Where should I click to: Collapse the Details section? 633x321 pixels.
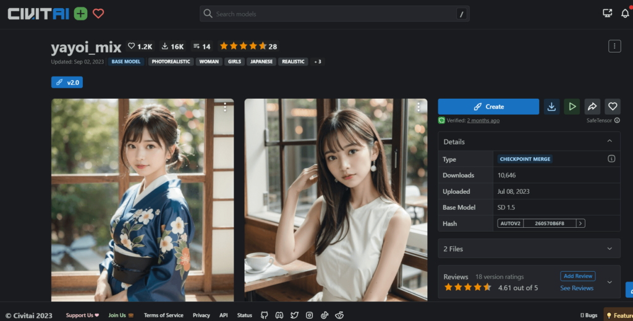(x=610, y=141)
